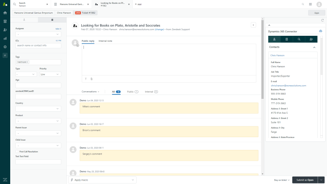
Task: Click the text formatting T icon
Action: point(86,79)
